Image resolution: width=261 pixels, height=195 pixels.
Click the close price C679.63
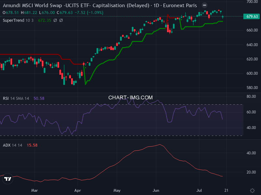coord(65,13)
